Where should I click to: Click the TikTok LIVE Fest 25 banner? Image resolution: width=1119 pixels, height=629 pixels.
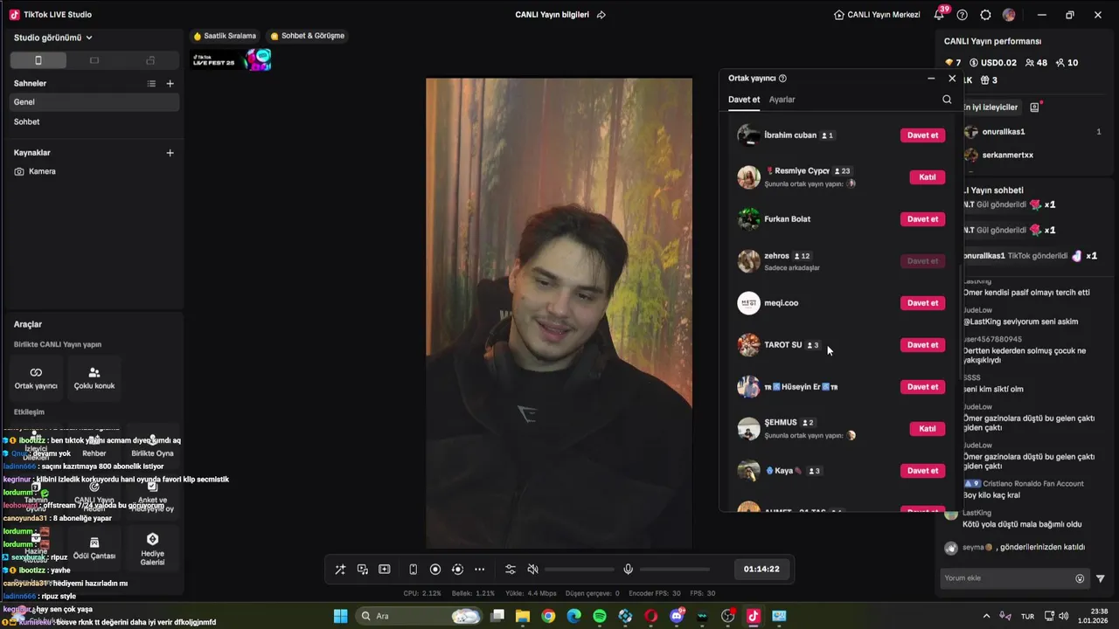232,60
